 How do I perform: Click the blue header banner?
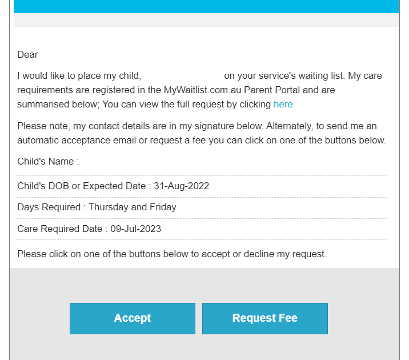(x=206, y=6)
